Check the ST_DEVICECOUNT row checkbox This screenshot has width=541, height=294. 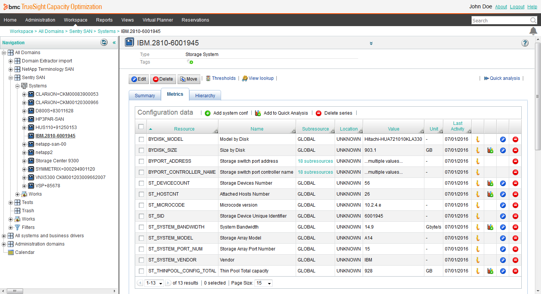click(141, 183)
